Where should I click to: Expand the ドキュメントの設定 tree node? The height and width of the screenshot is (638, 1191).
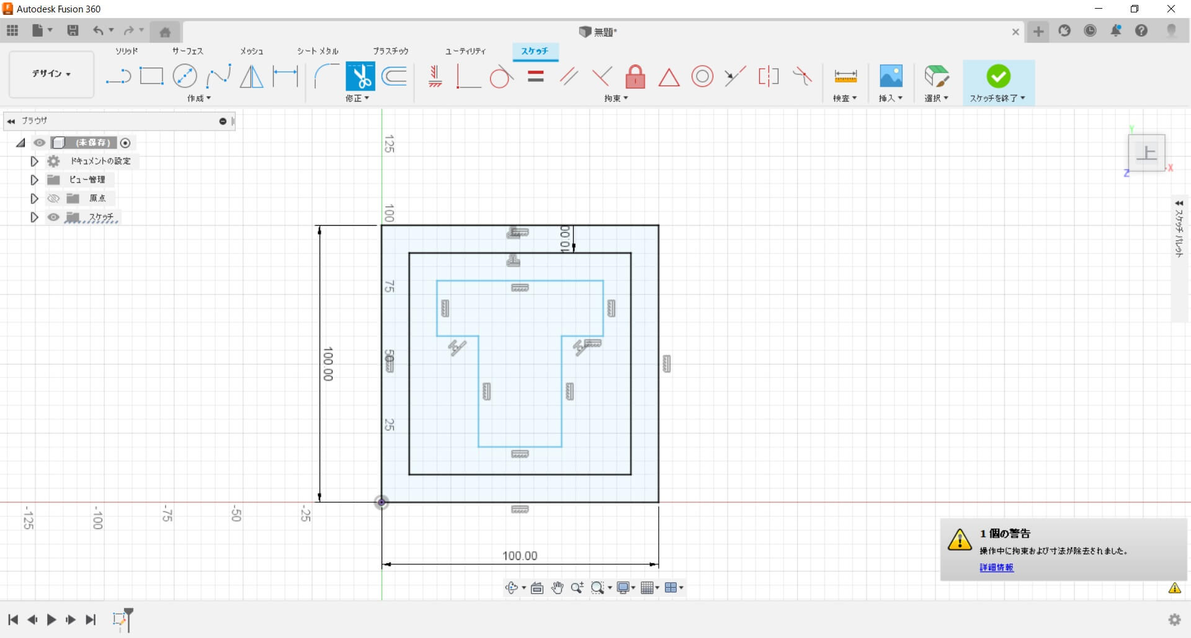pyautogui.click(x=34, y=161)
